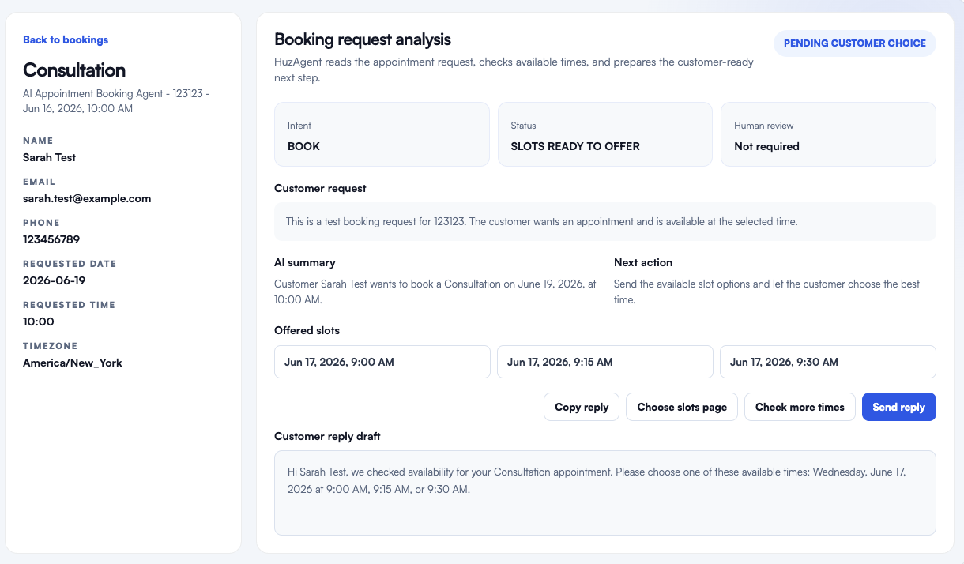
Task: Click the Customer request message text
Action: [x=542, y=222]
